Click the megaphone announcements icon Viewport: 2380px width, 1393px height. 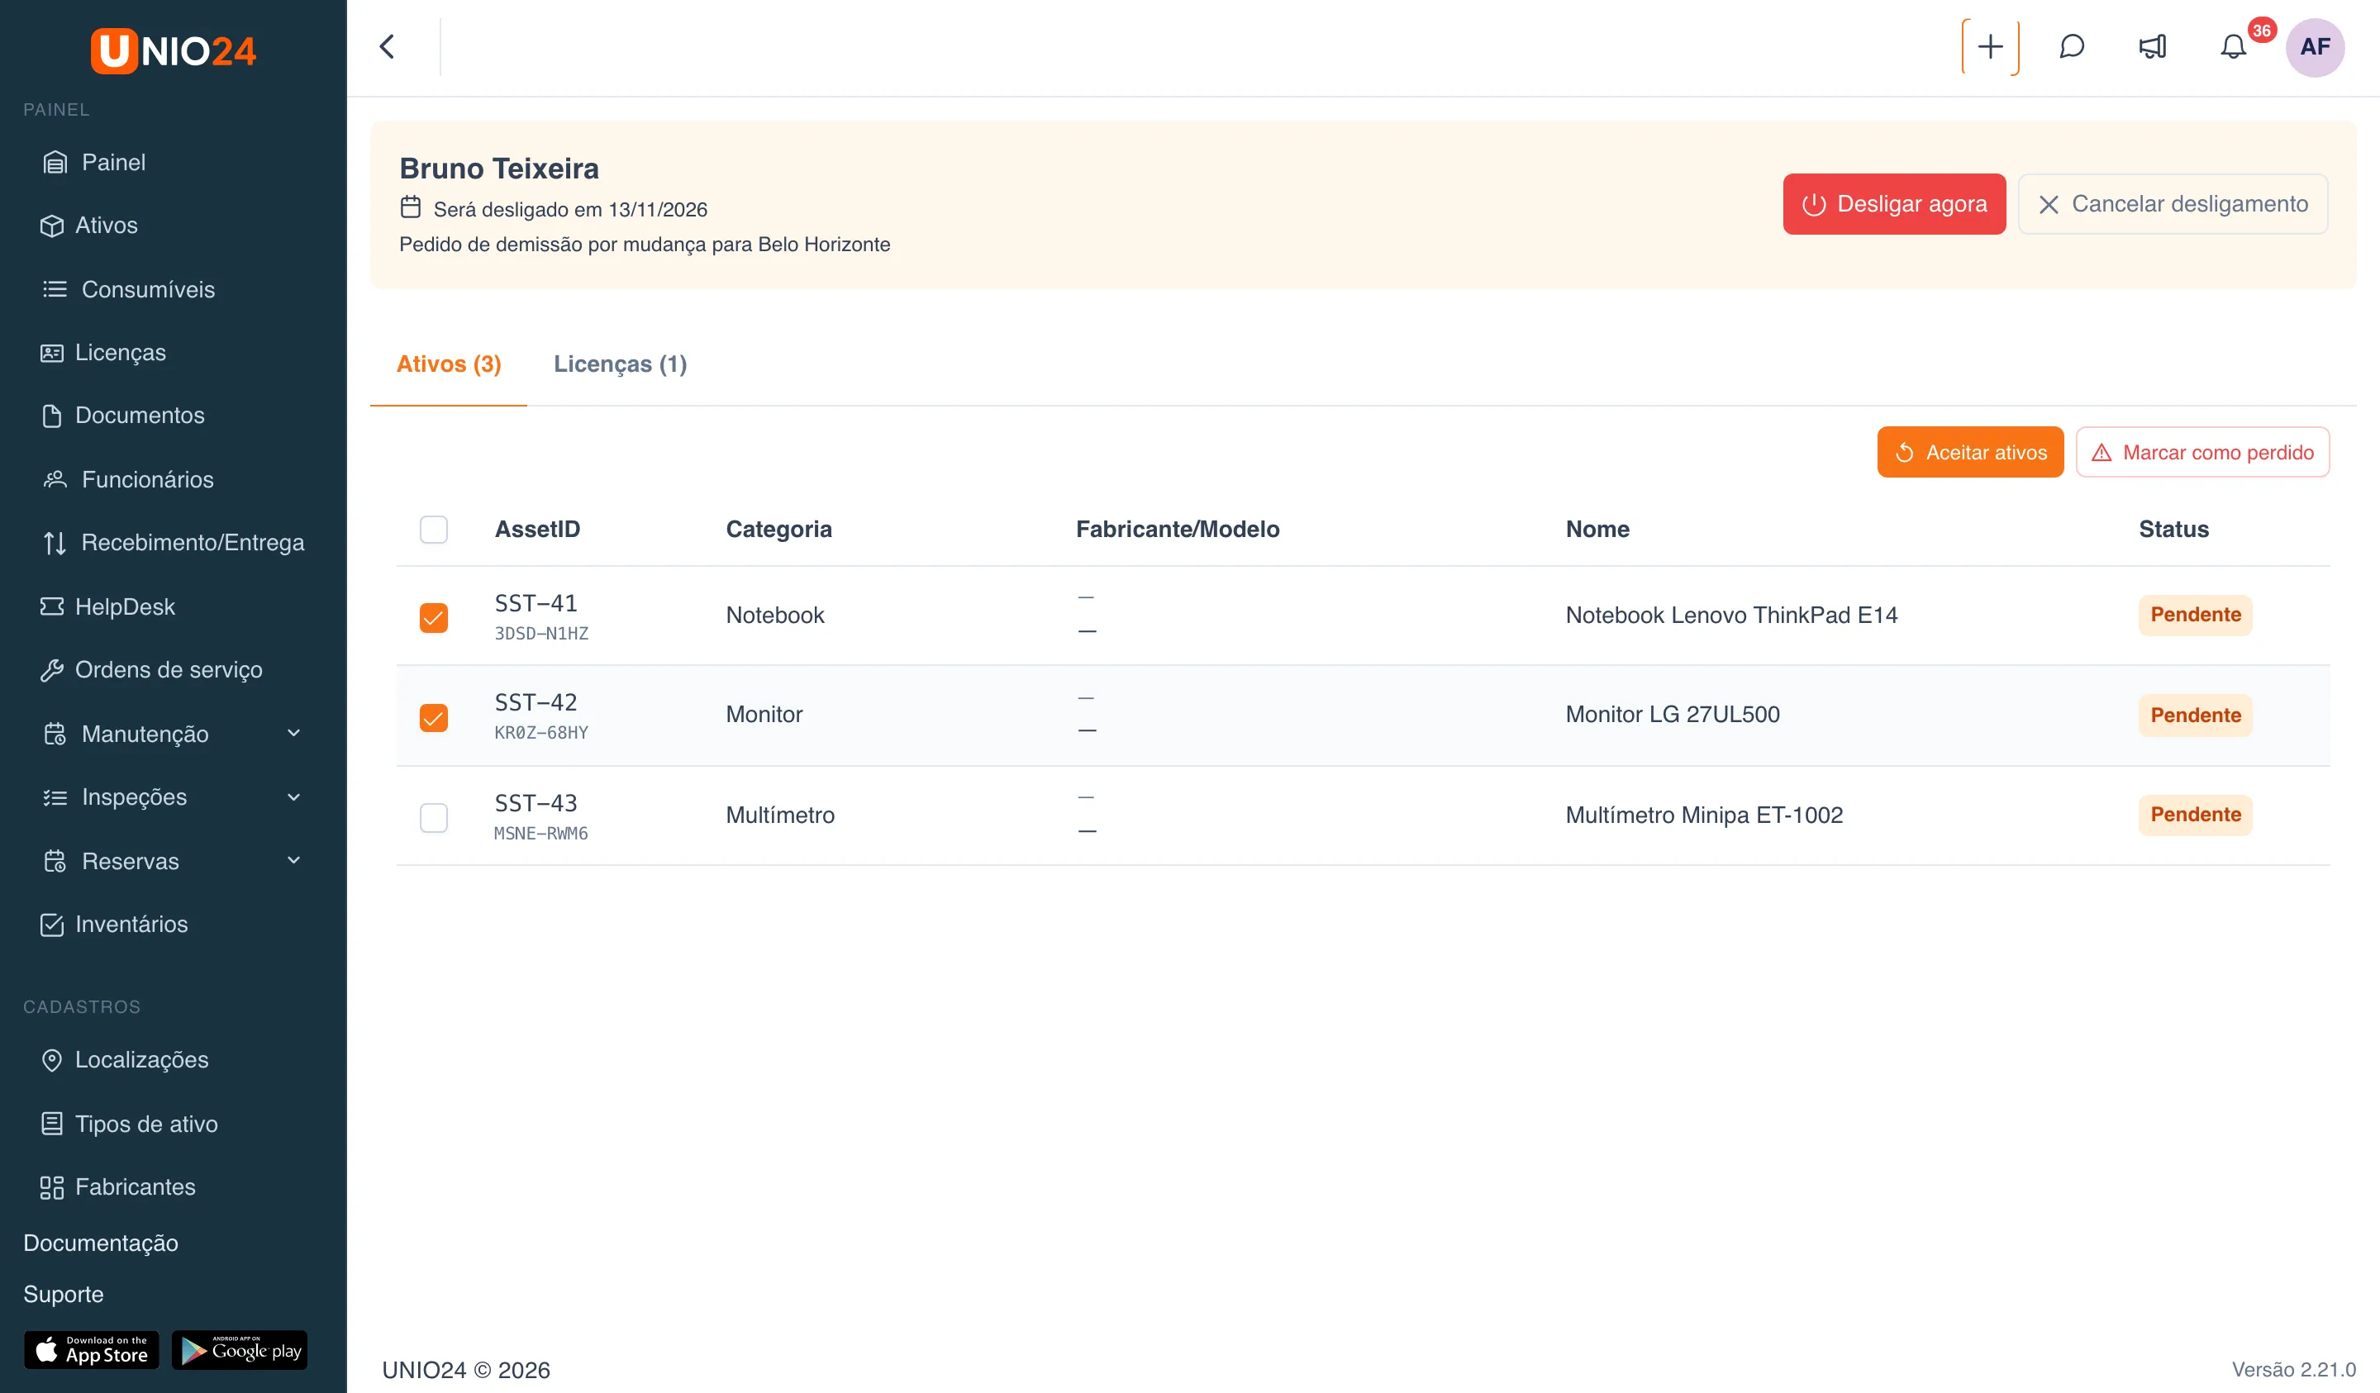2153,46
